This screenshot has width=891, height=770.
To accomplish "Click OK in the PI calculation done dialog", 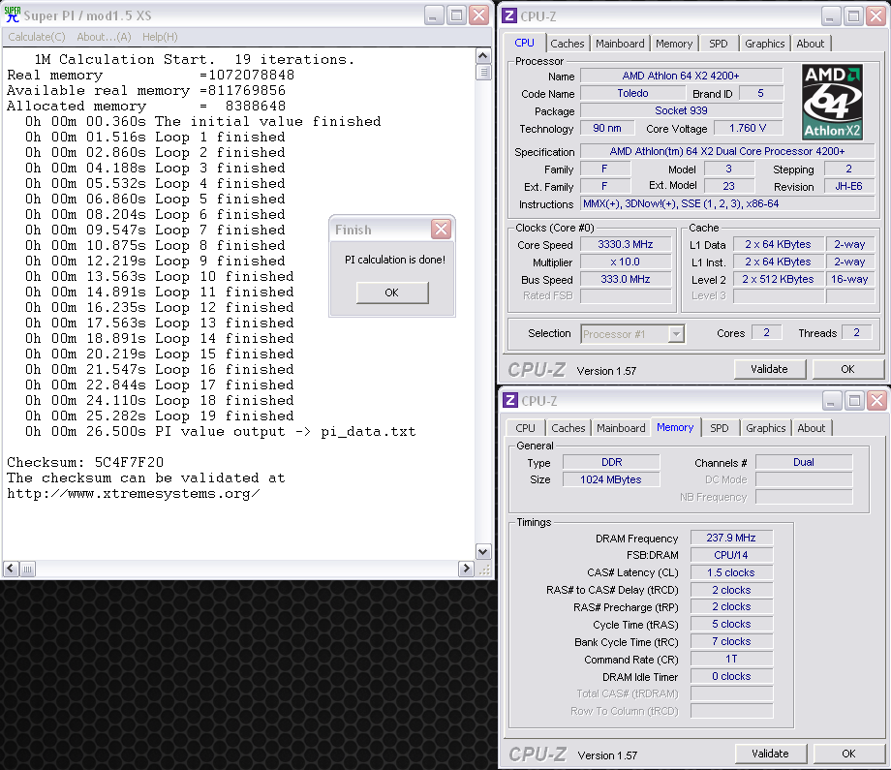I will [x=392, y=293].
